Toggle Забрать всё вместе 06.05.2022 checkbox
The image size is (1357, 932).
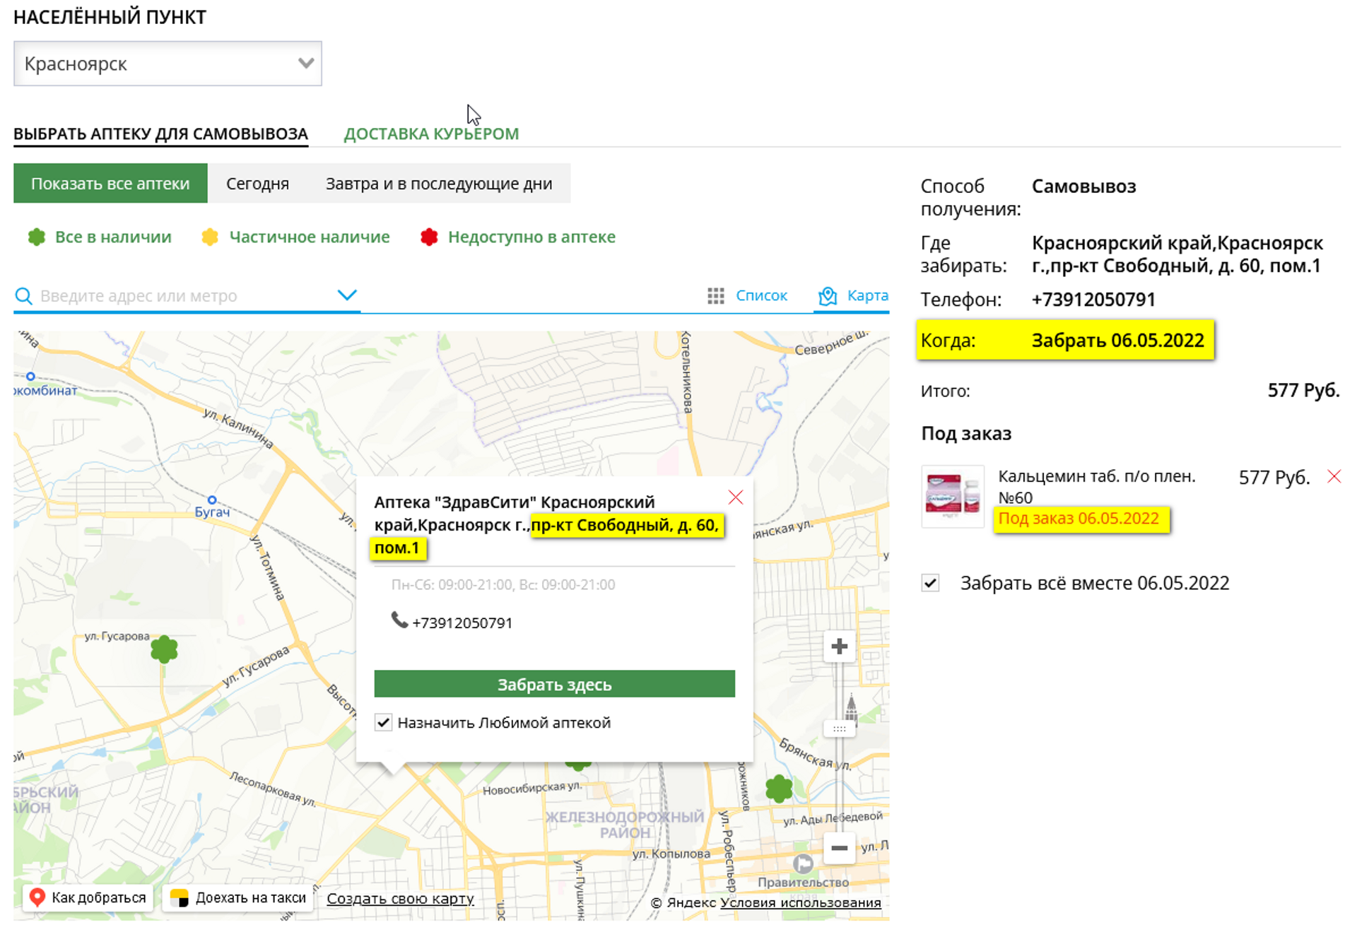pyautogui.click(x=930, y=583)
